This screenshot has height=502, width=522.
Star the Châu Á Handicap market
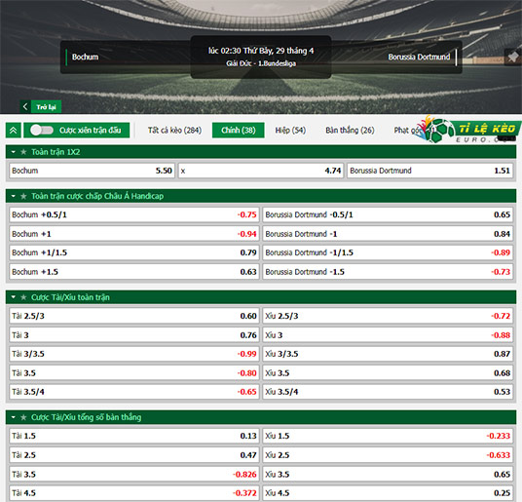click(x=23, y=196)
